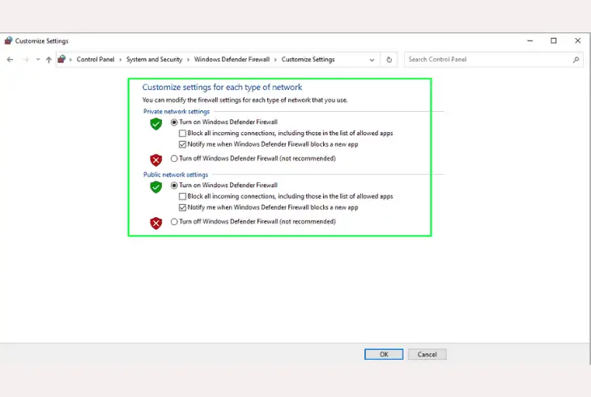Screen dimensions: 591x397
Task: Click the forward navigation arrow
Action: pyautogui.click(x=26, y=60)
